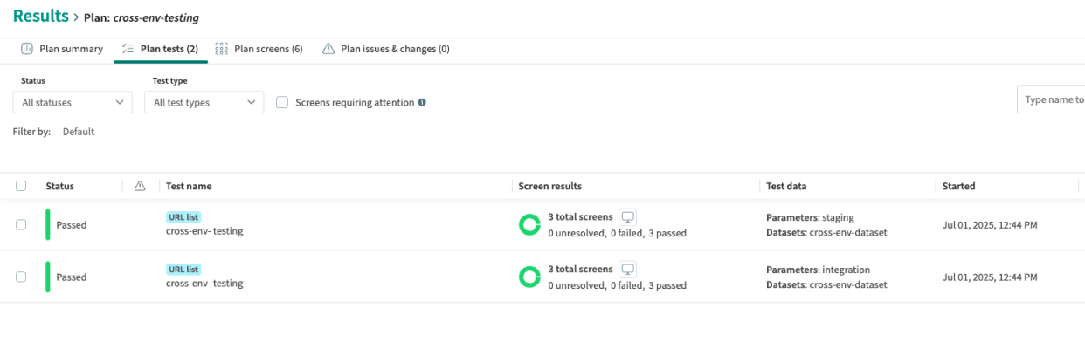1085x356 pixels.
Task: Click the info icon beside Screens requiring attention
Action: coord(422,103)
